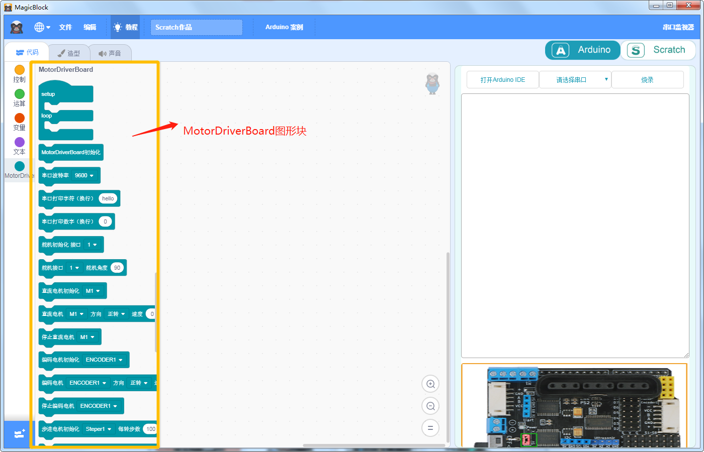The width and height of the screenshot is (704, 452).
Task: Zoom out of the workspace
Action: 430,406
